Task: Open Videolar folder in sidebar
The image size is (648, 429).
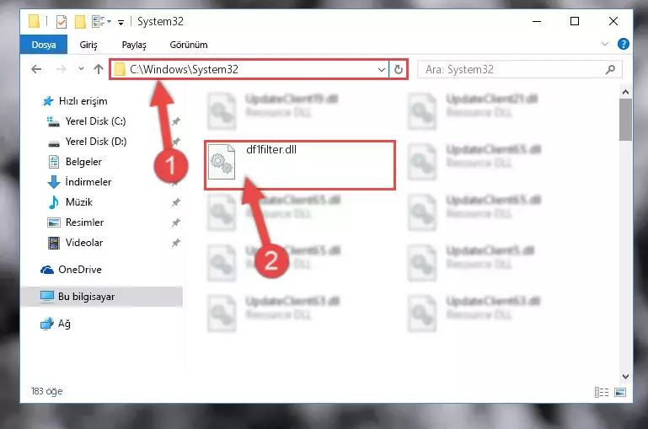Action: point(84,243)
